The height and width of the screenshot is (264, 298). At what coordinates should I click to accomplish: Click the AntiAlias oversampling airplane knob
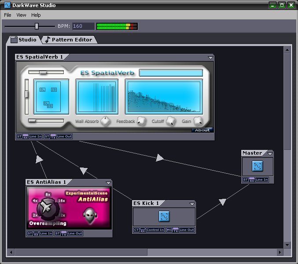[48, 208]
